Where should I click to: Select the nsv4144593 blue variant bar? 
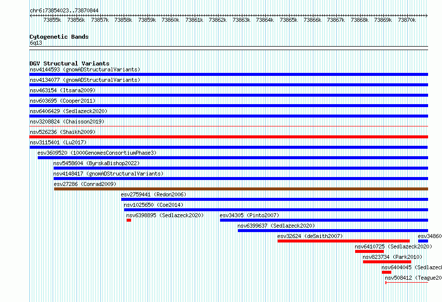click(x=228, y=74)
